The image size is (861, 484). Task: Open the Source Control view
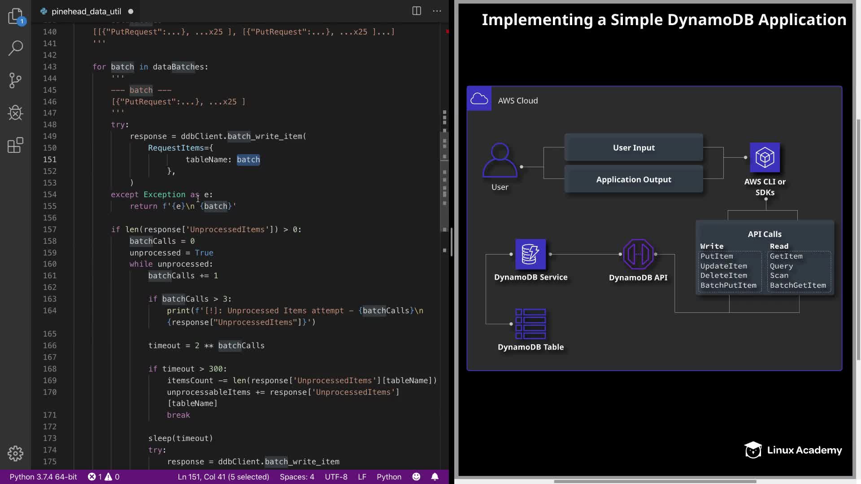coord(15,81)
